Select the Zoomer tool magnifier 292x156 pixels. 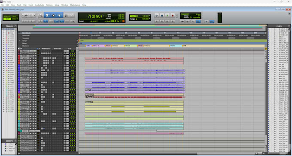tap(40, 15)
